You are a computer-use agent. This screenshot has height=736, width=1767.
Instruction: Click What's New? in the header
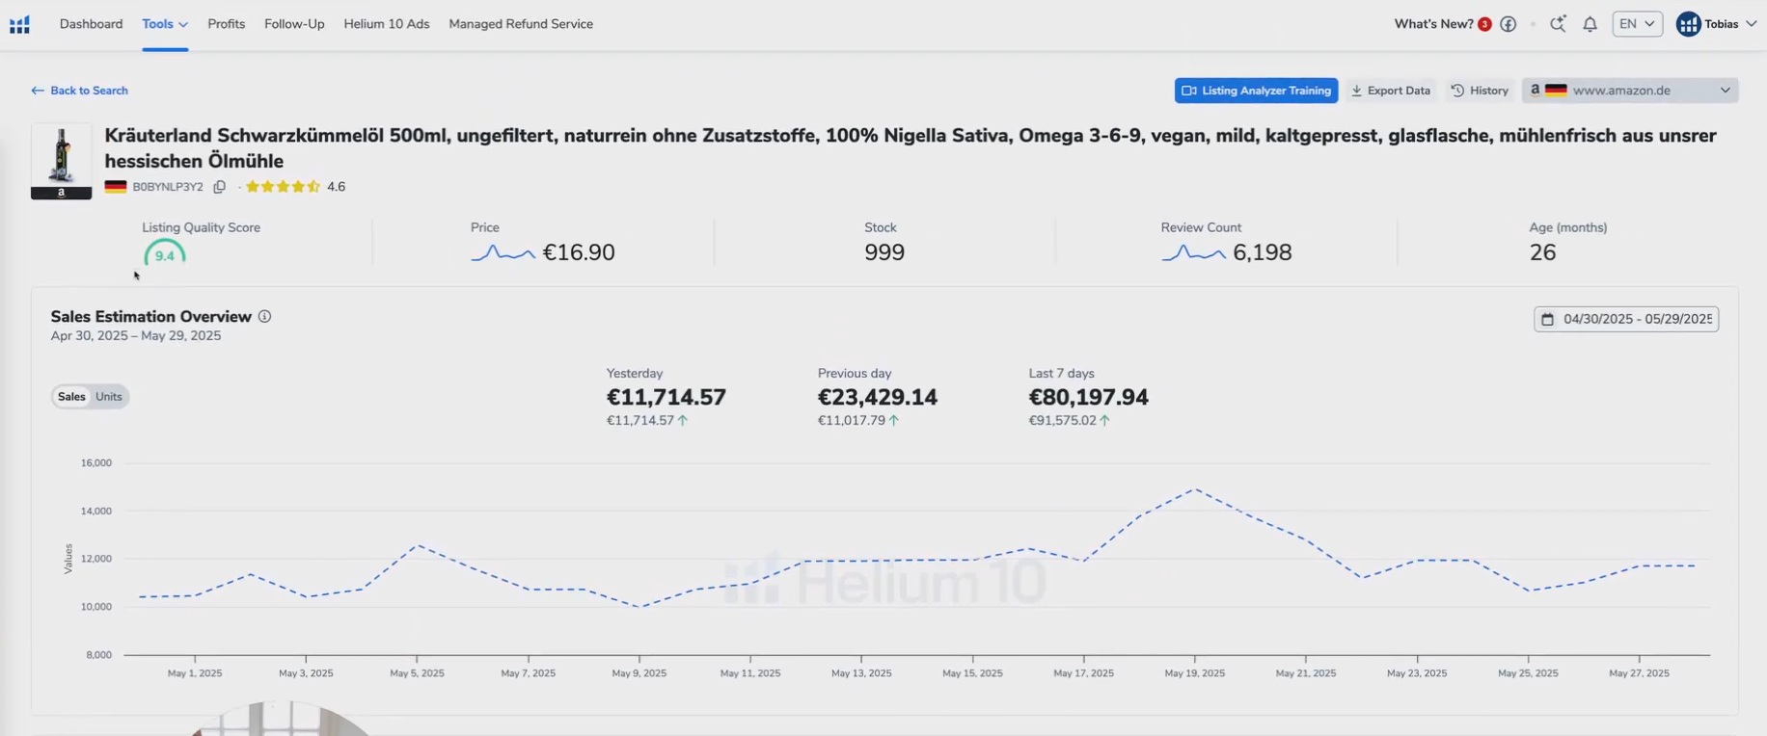[1433, 24]
